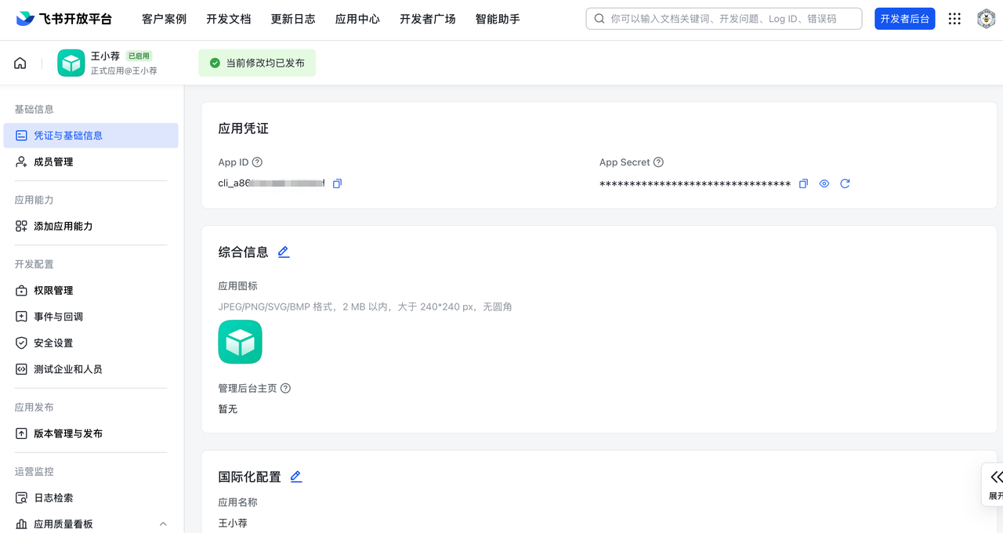1003x533 pixels.
Task: Reset the App Secret using refresh icon
Action: click(x=845, y=183)
